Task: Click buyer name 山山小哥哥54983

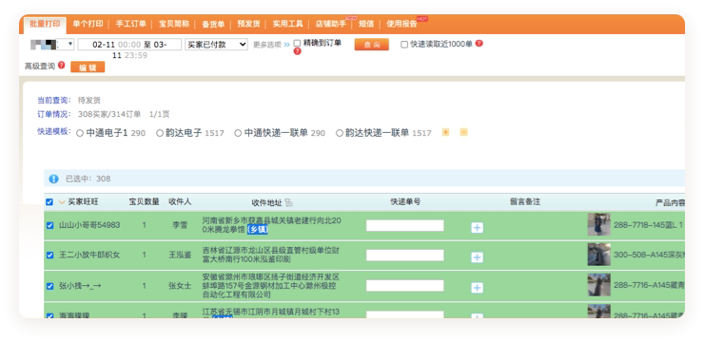Action: [x=89, y=225]
